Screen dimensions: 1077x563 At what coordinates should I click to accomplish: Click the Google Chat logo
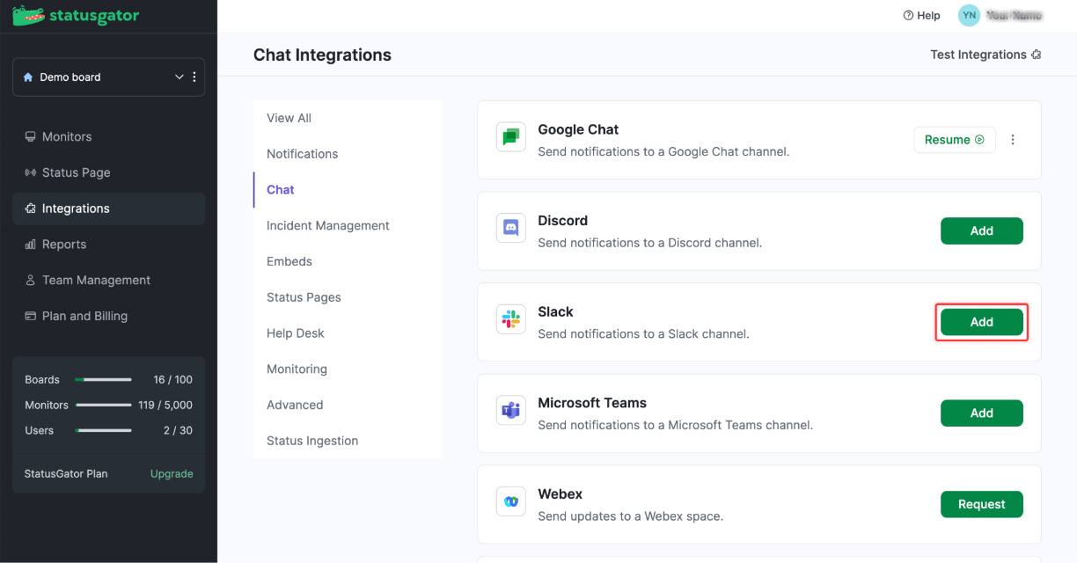coord(510,137)
